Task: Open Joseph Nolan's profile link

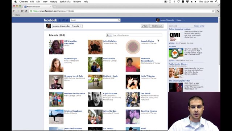Action: click(147, 41)
